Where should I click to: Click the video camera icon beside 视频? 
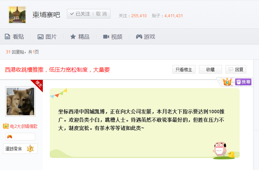106,37
